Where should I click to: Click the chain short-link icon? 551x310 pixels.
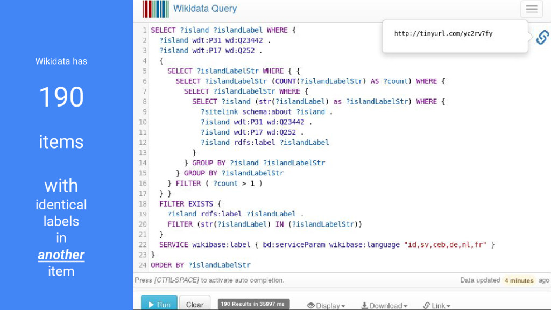pos(542,37)
